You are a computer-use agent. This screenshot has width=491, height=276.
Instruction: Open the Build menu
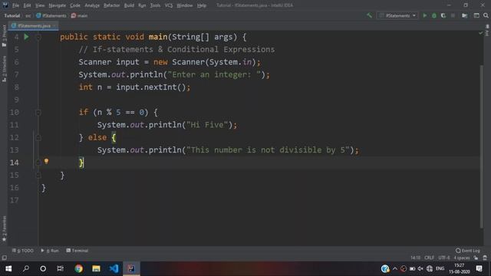(x=129, y=5)
